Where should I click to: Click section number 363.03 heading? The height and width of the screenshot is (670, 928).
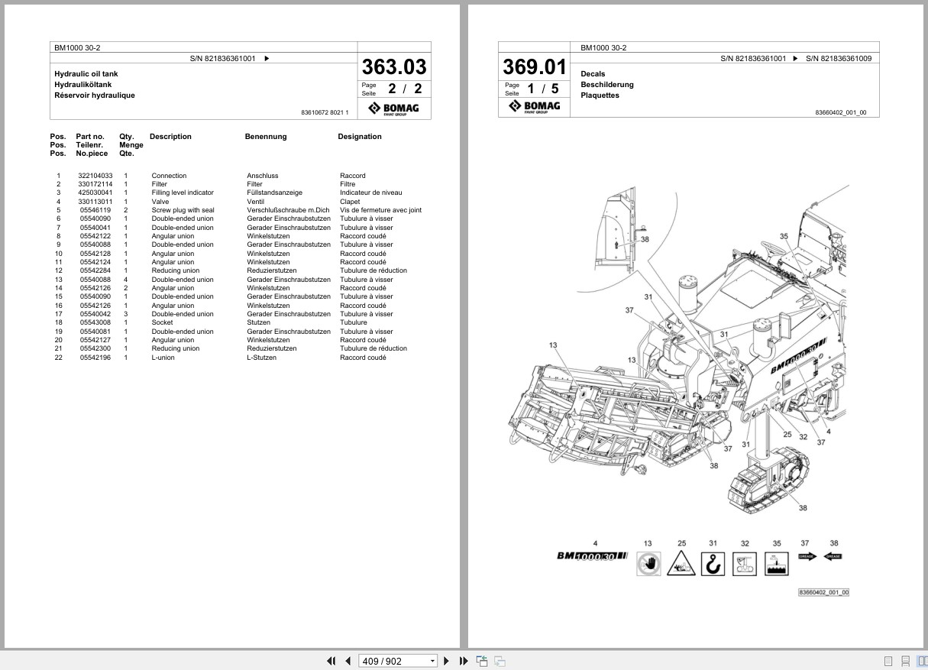click(394, 66)
